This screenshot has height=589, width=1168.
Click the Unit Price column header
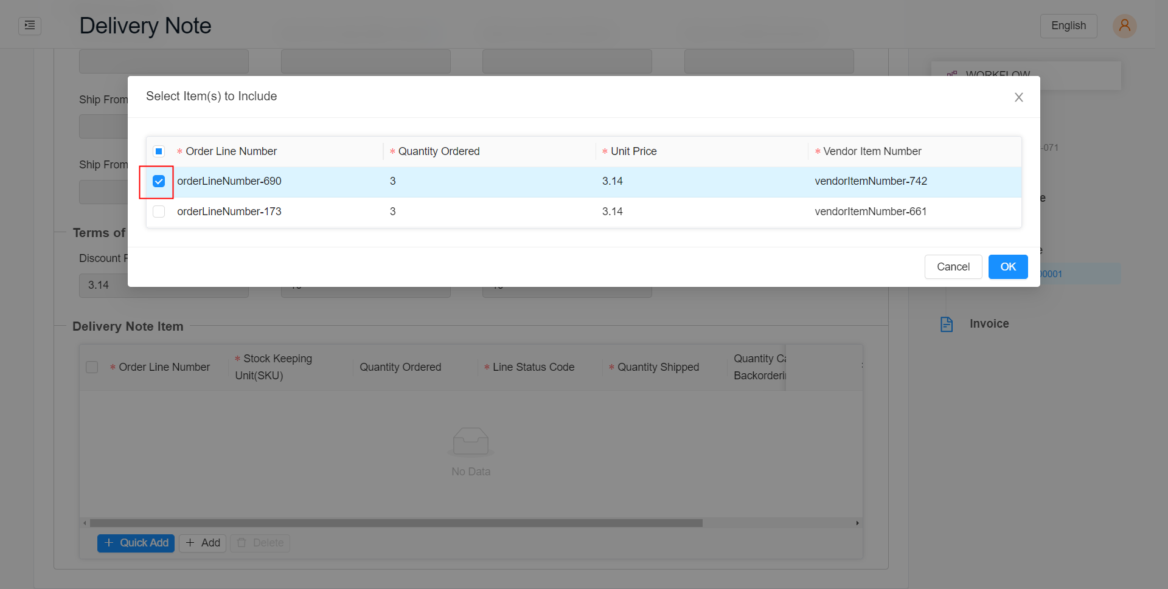pos(633,151)
